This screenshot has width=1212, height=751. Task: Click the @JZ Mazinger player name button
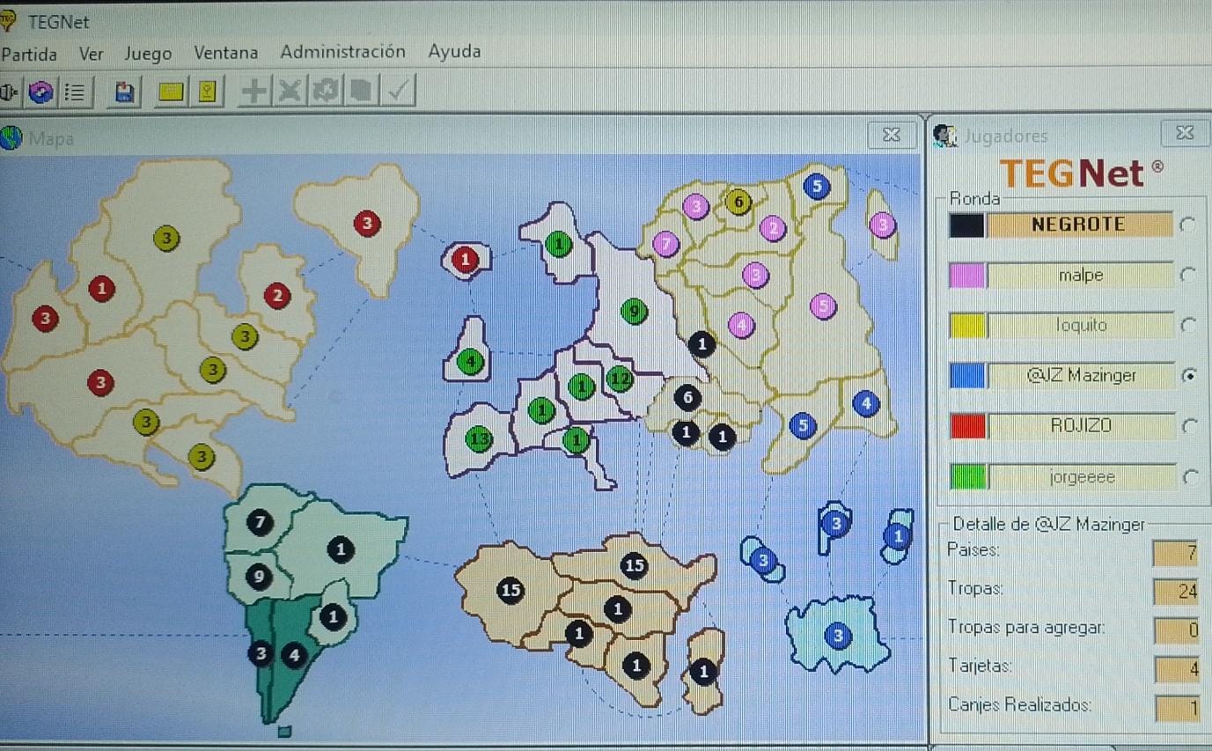[x=1081, y=376]
